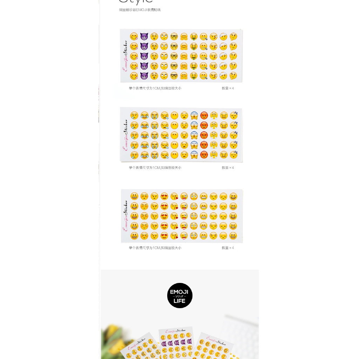The height and width of the screenshot is (359, 359).
Task: Click top-row nerd glasses emoji sticker
Action: (174, 36)
